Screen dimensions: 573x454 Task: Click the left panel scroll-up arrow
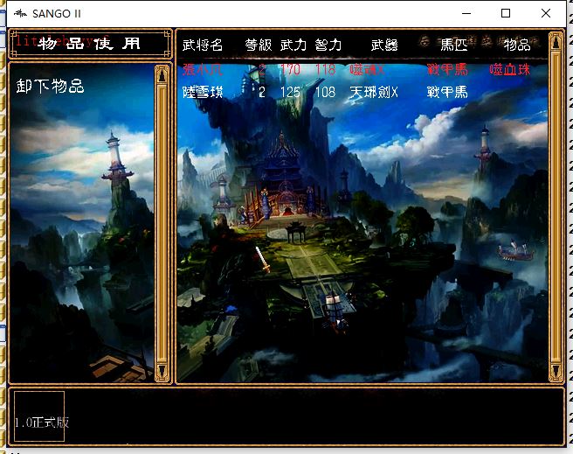(162, 75)
